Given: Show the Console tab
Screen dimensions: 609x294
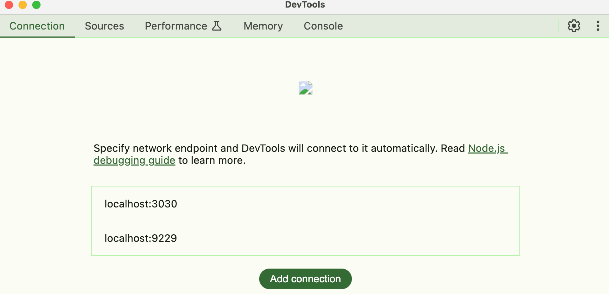Looking at the screenshot, I should click(x=323, y=26).
